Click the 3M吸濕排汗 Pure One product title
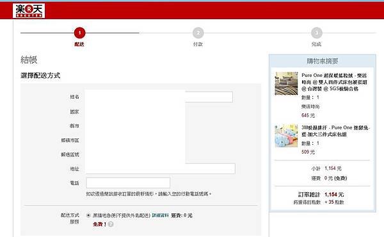 coord(335,131)
